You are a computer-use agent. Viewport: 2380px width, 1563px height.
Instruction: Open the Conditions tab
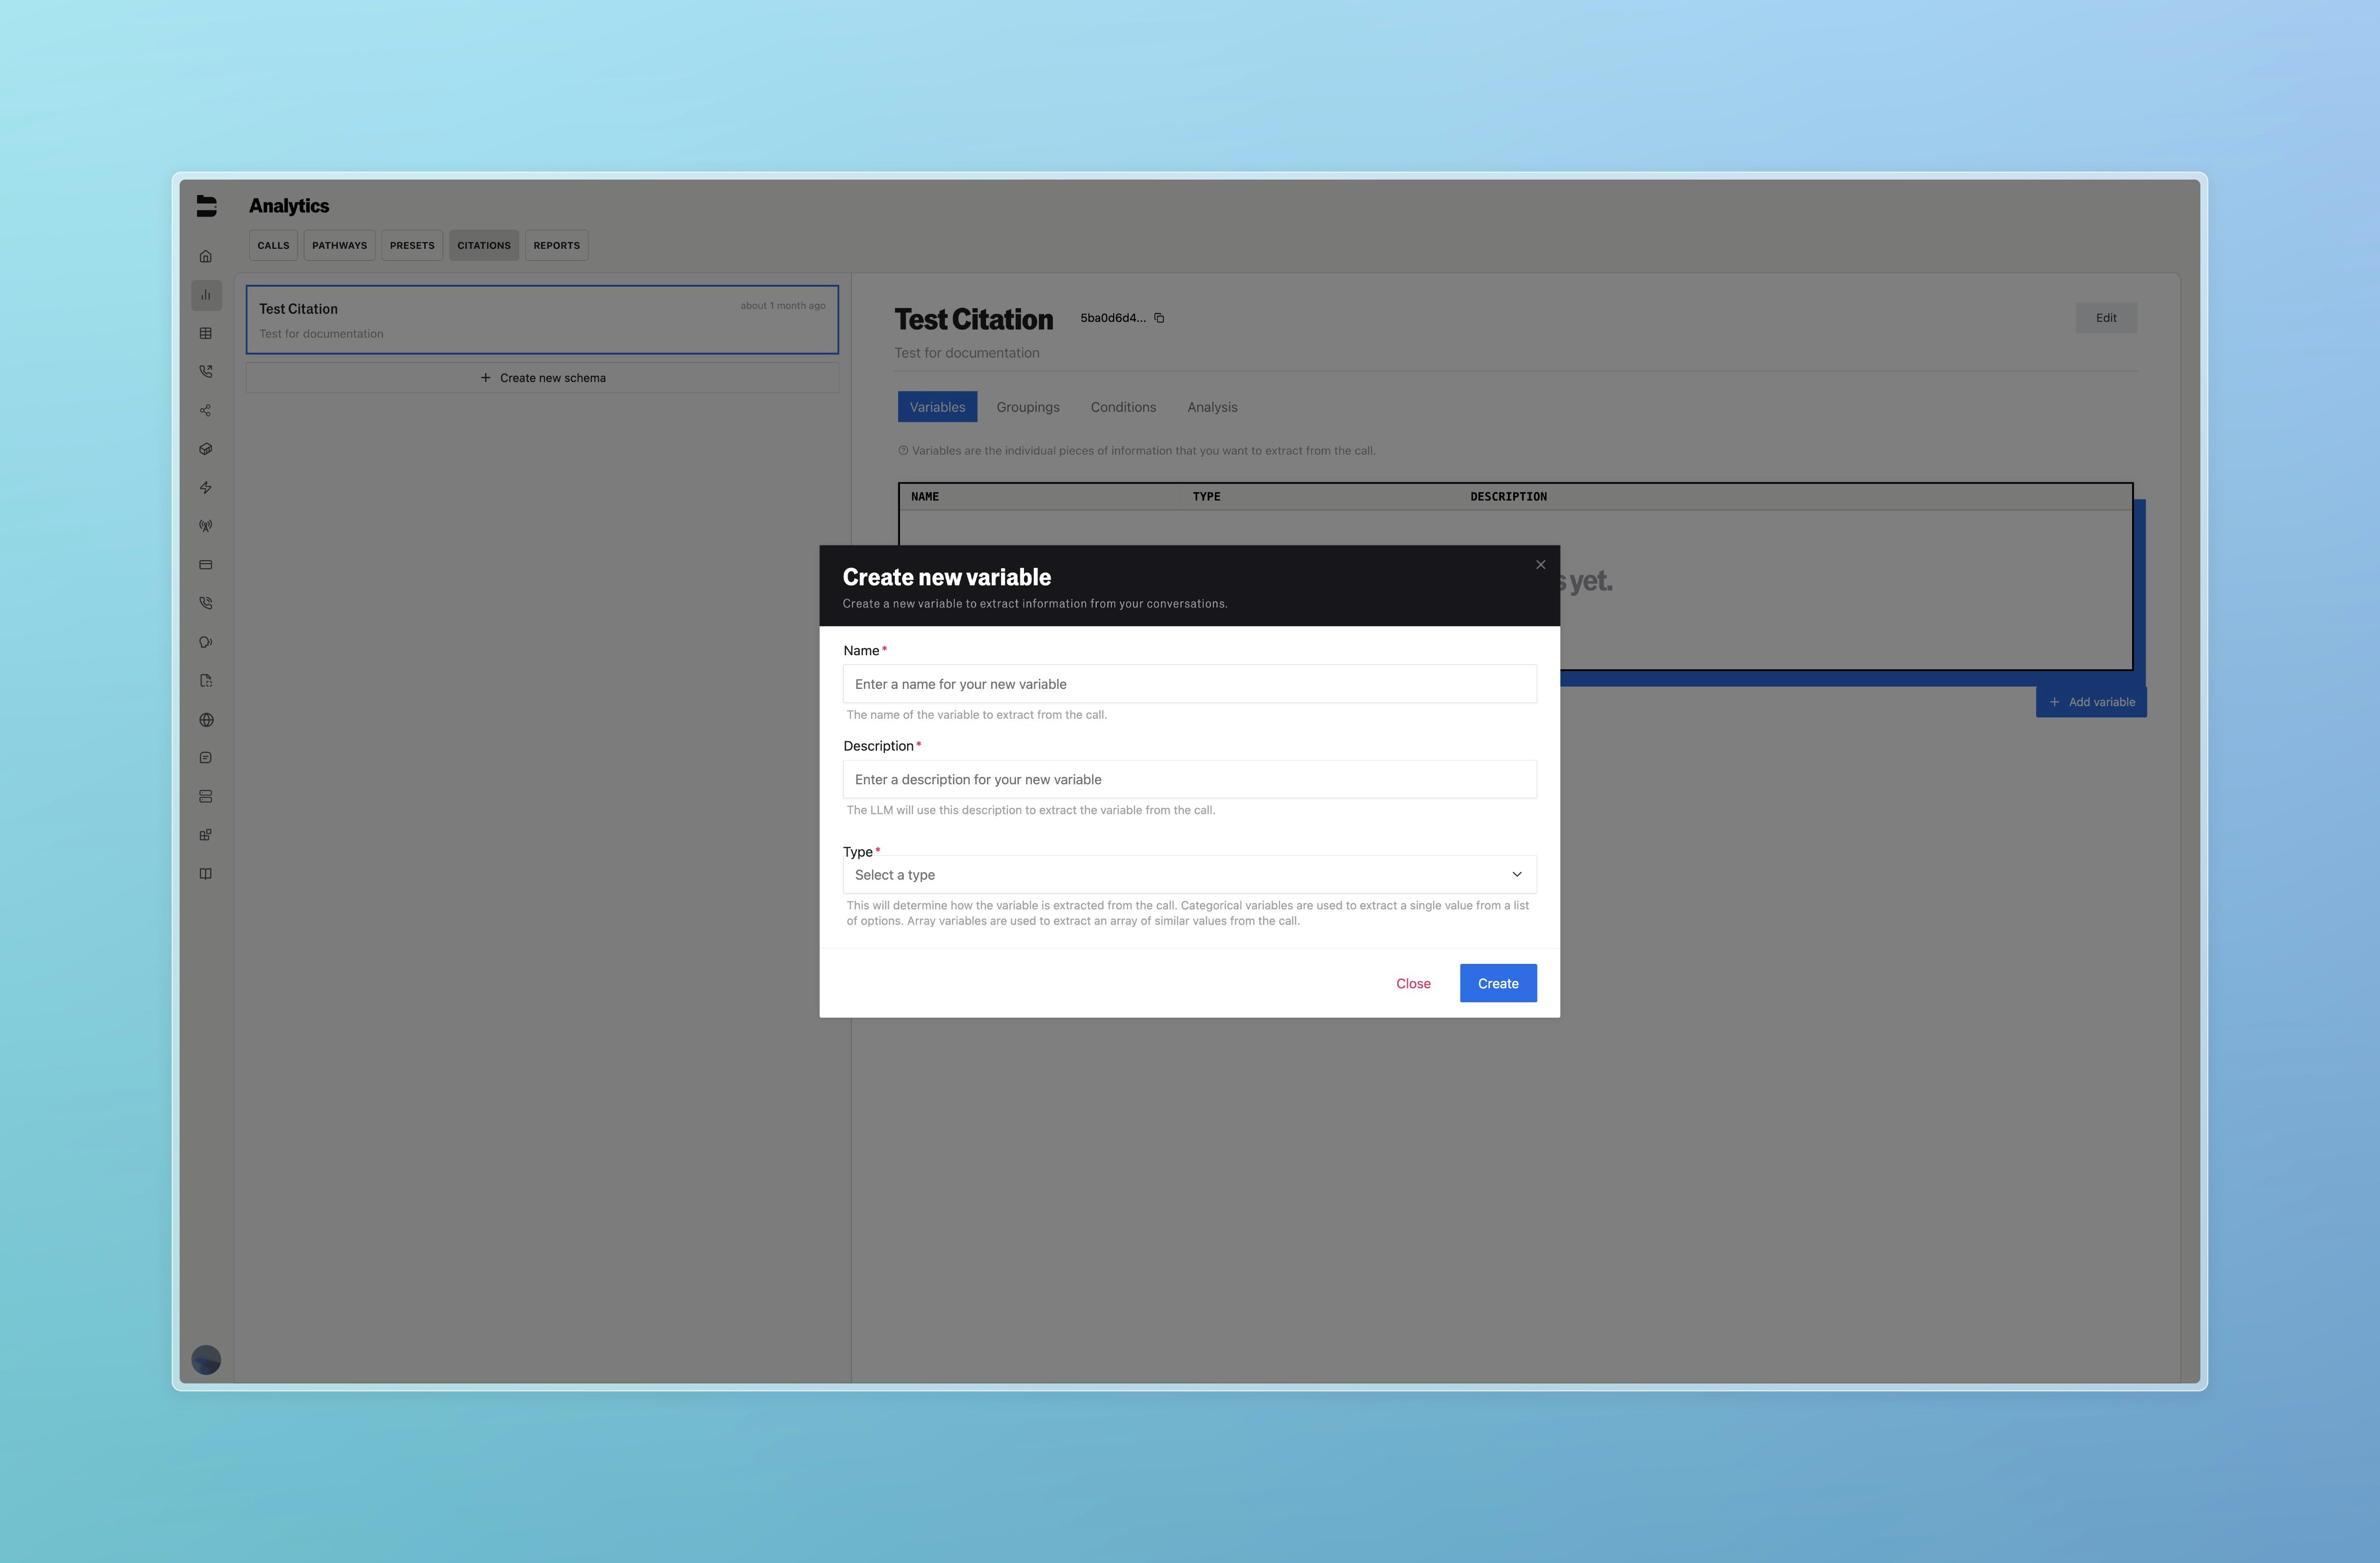[1123, 407]
